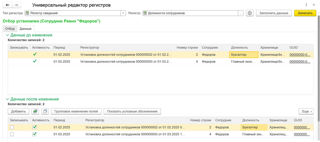The width and height of the screenshot is (320, 142).
Task: Collapse the Данные до изменения section
Action: pyautogui.click(x=8, y=35)
